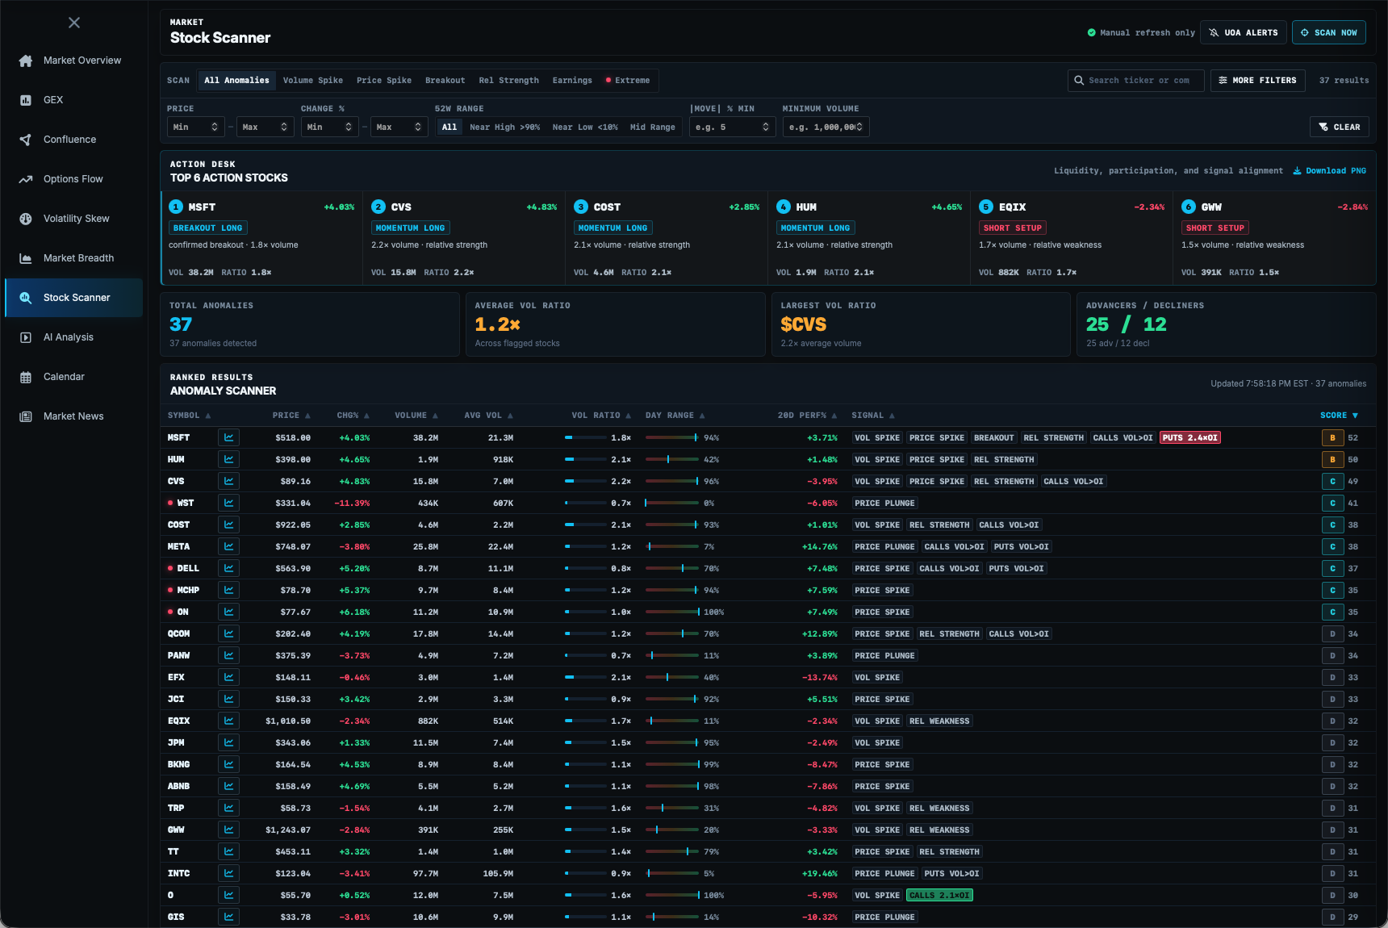Image resolution: width=1388 pixels, height=928 pixels.
Task: Click the MSFT day range bar
Action: tap(672, 437)
